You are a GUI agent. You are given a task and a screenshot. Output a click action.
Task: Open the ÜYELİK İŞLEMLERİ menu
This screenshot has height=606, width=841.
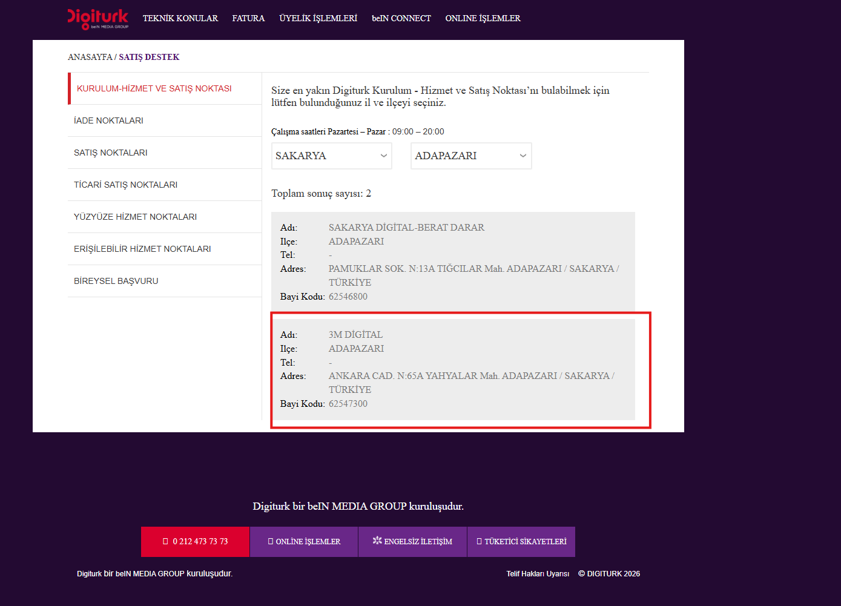tap(318, 18)
